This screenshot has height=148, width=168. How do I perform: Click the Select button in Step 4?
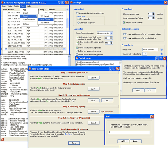click(93, 112)
